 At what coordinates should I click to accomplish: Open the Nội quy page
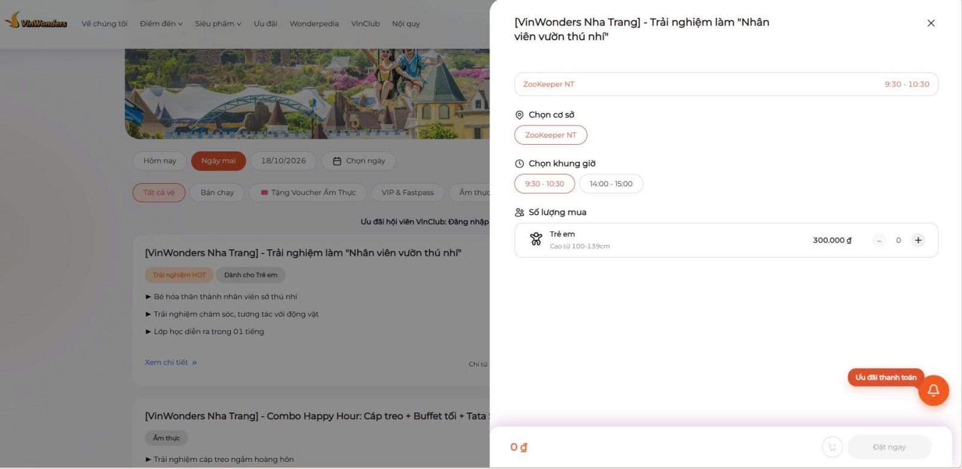click(406, 24)
